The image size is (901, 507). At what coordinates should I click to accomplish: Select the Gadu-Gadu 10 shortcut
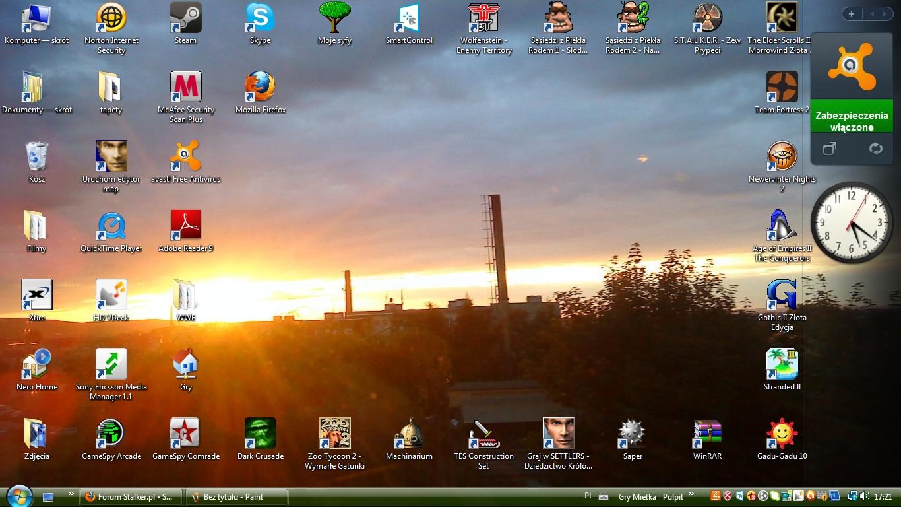pyautogui.click(x=782, y=434)
